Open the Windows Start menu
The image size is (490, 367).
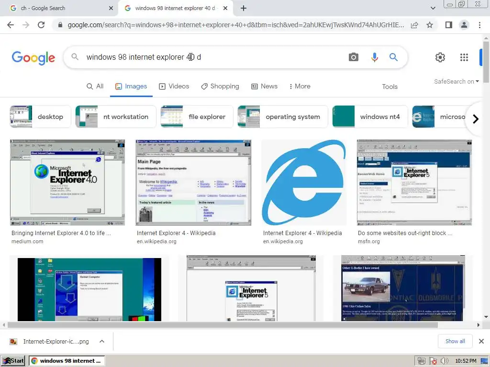click(13, 361)
